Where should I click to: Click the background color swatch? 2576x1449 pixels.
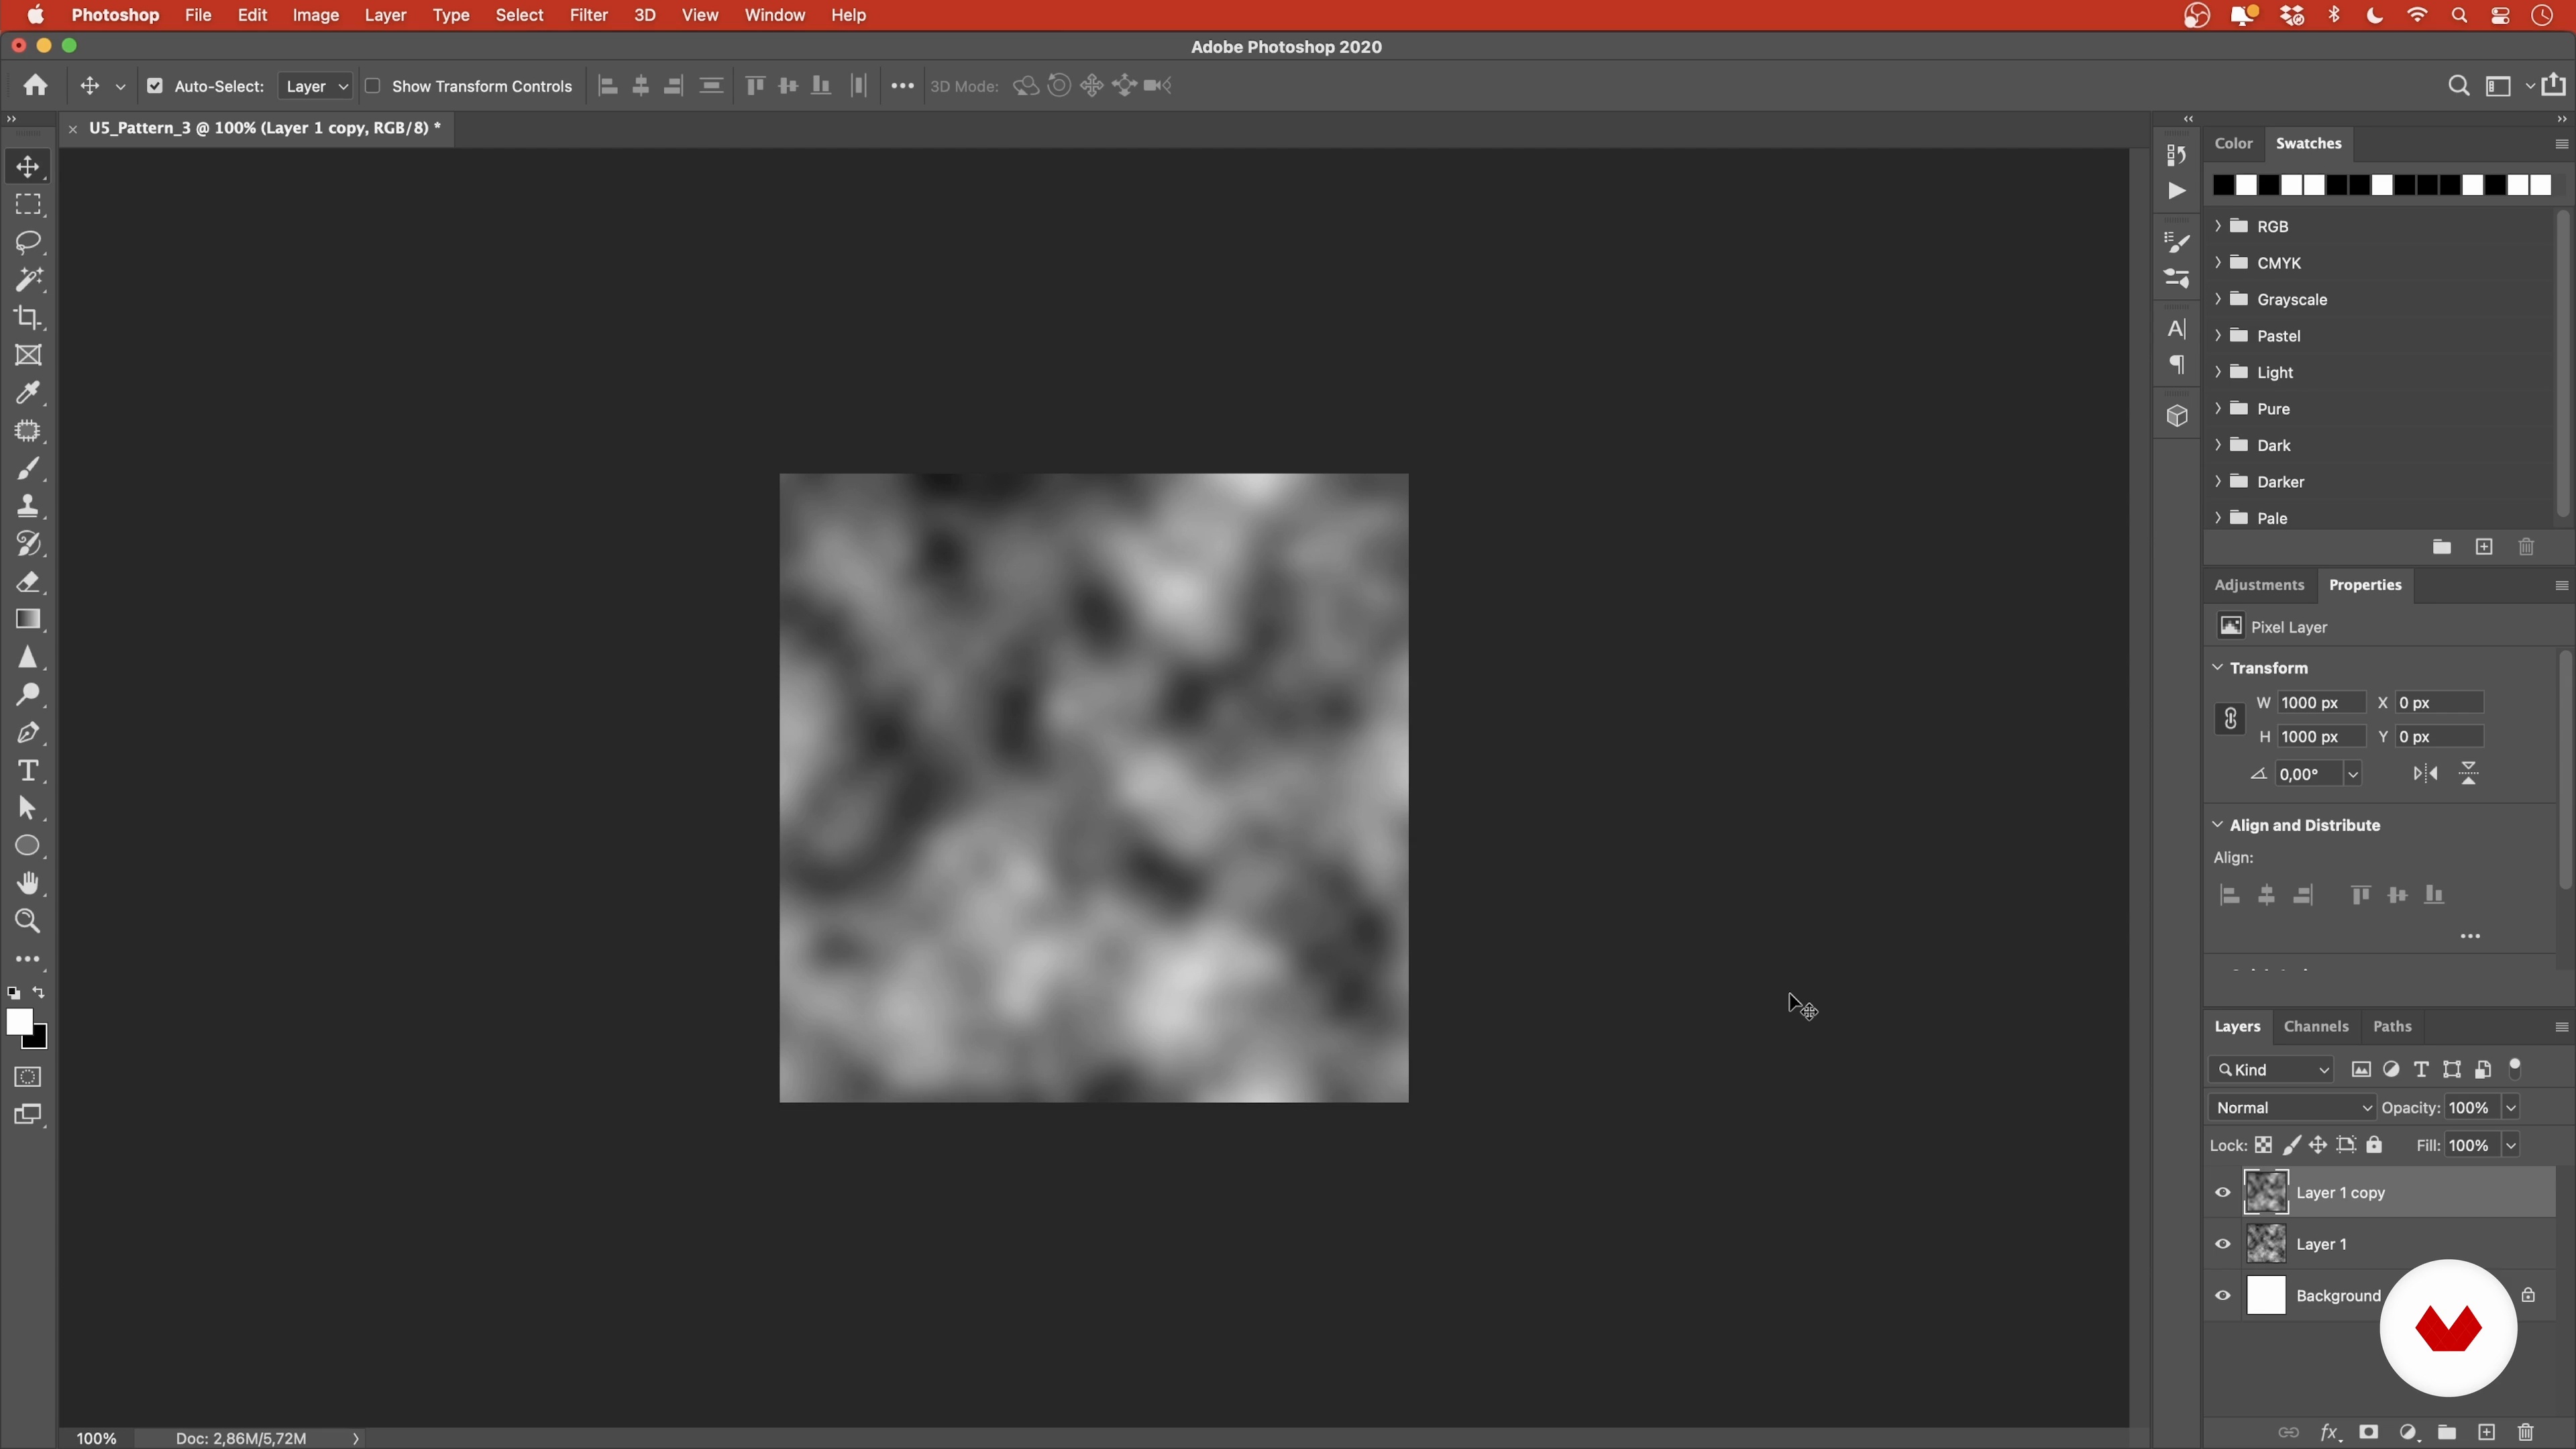[39, 1041]
